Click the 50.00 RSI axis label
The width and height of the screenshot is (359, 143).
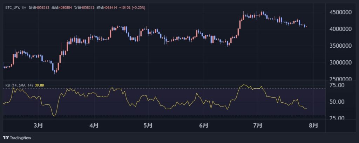337,102
